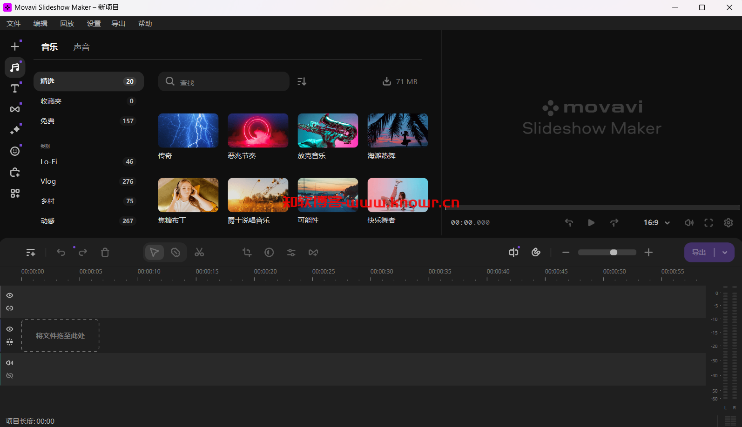Switch to the 声音 tab

click(81, 47)
